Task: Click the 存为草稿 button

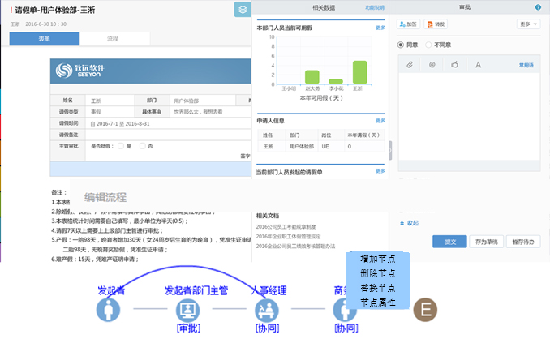Action: point(486,241)
